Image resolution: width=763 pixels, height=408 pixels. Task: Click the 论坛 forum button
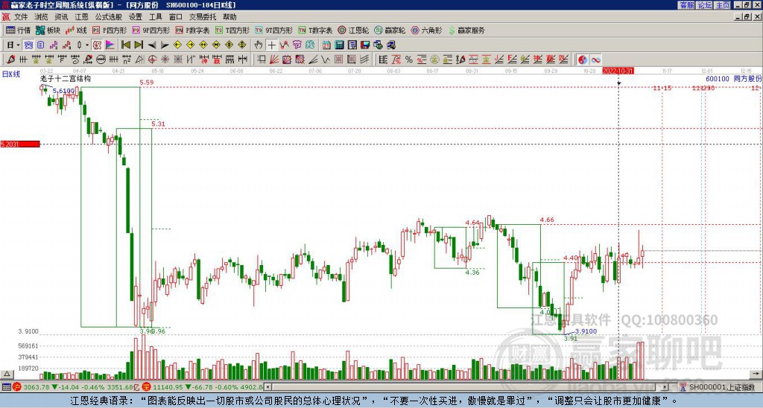coord(705,5)
